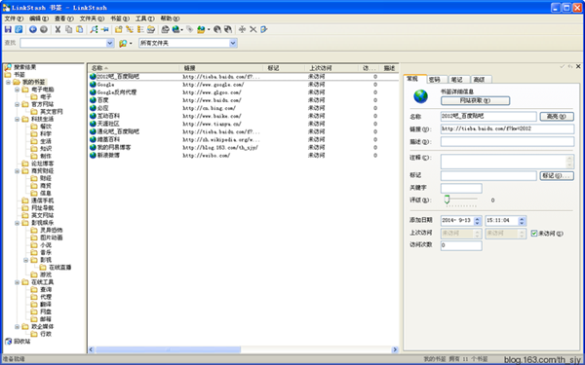Click the 标记(G)... button

[557, 176]
